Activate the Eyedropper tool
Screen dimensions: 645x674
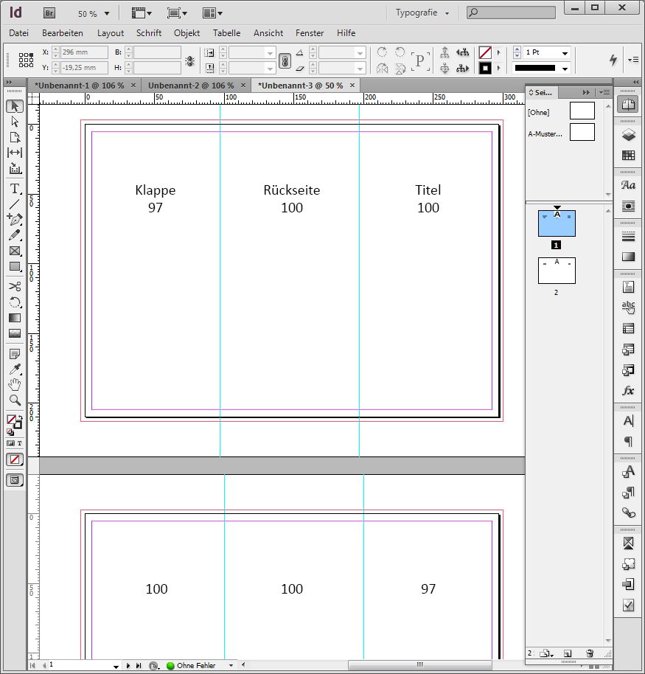[x=14, y=369]
